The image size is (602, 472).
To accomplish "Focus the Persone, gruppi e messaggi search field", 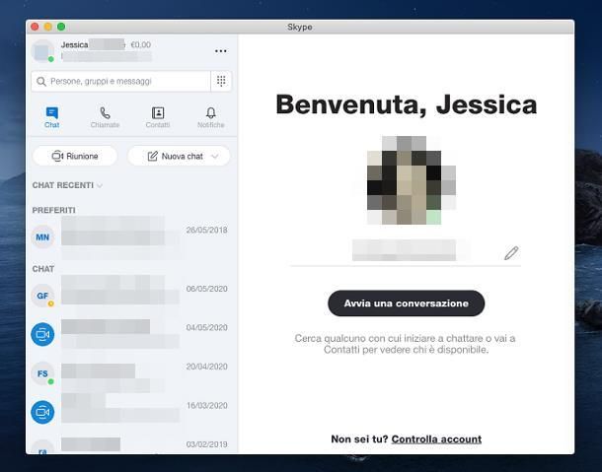I will [121, 81].
